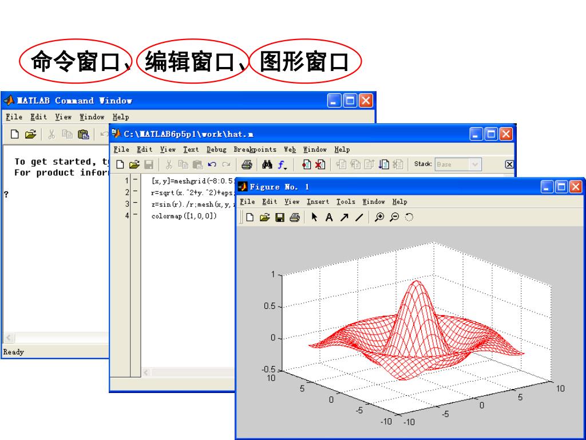Open Debug menu in hat.m editor
586x440 pixels.
click(216, 150)
